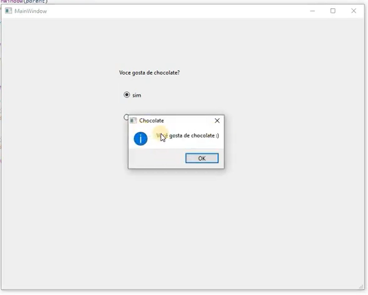The height and width of the screenshot is (295, 368).
Task: Select the "sim" radio button
Action: (127, 95)
